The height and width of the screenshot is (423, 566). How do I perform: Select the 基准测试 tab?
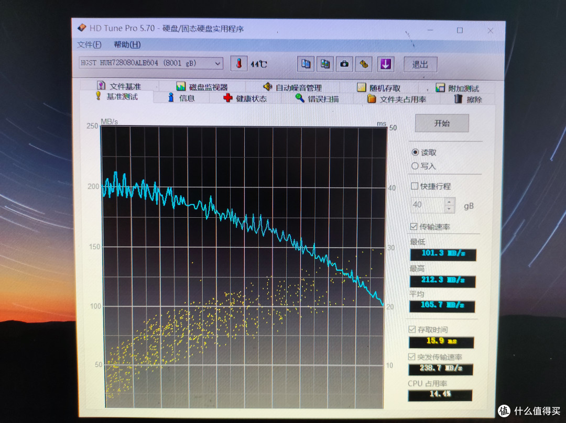[116, 96]
